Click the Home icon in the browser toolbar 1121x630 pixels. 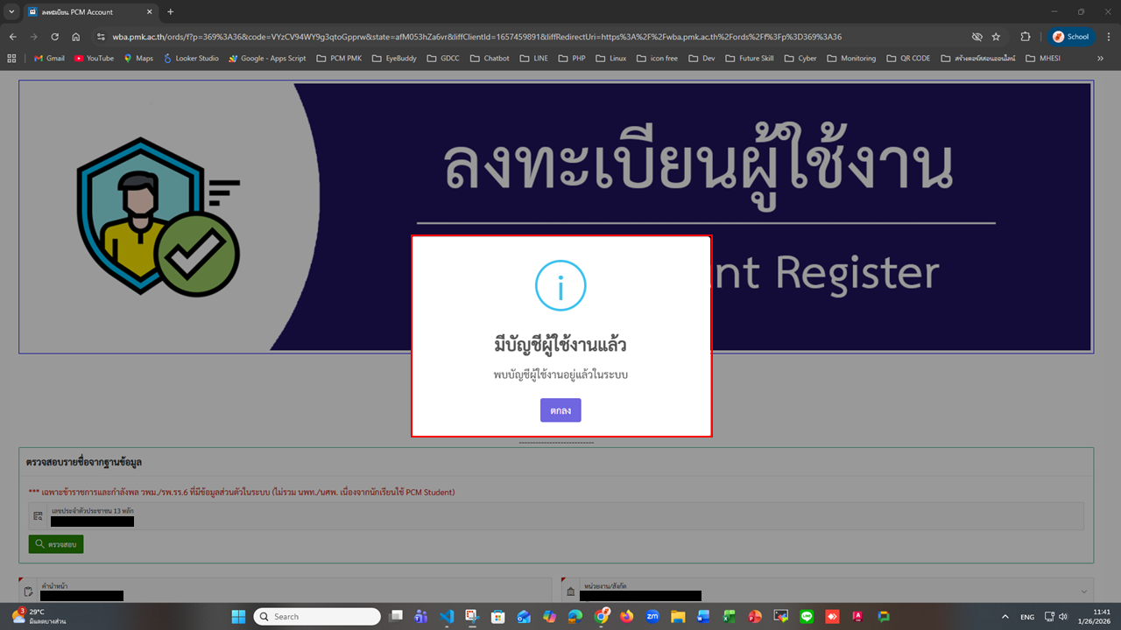point(75,37)
